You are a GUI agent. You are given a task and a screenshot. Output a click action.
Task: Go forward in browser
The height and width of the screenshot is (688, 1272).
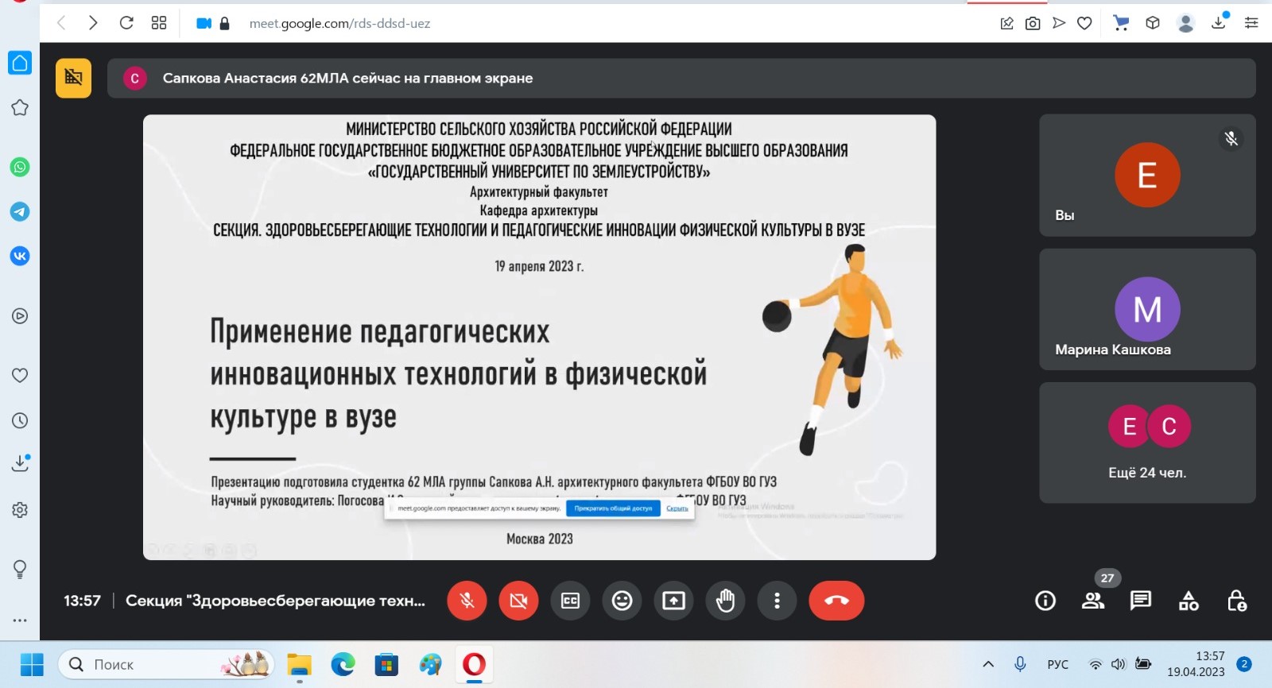pyautogui.click(x=93, y=23)
